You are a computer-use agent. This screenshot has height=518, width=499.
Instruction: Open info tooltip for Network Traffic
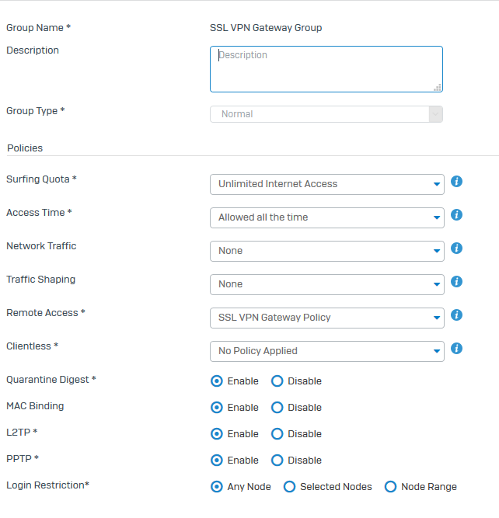[x=457, y=249]
